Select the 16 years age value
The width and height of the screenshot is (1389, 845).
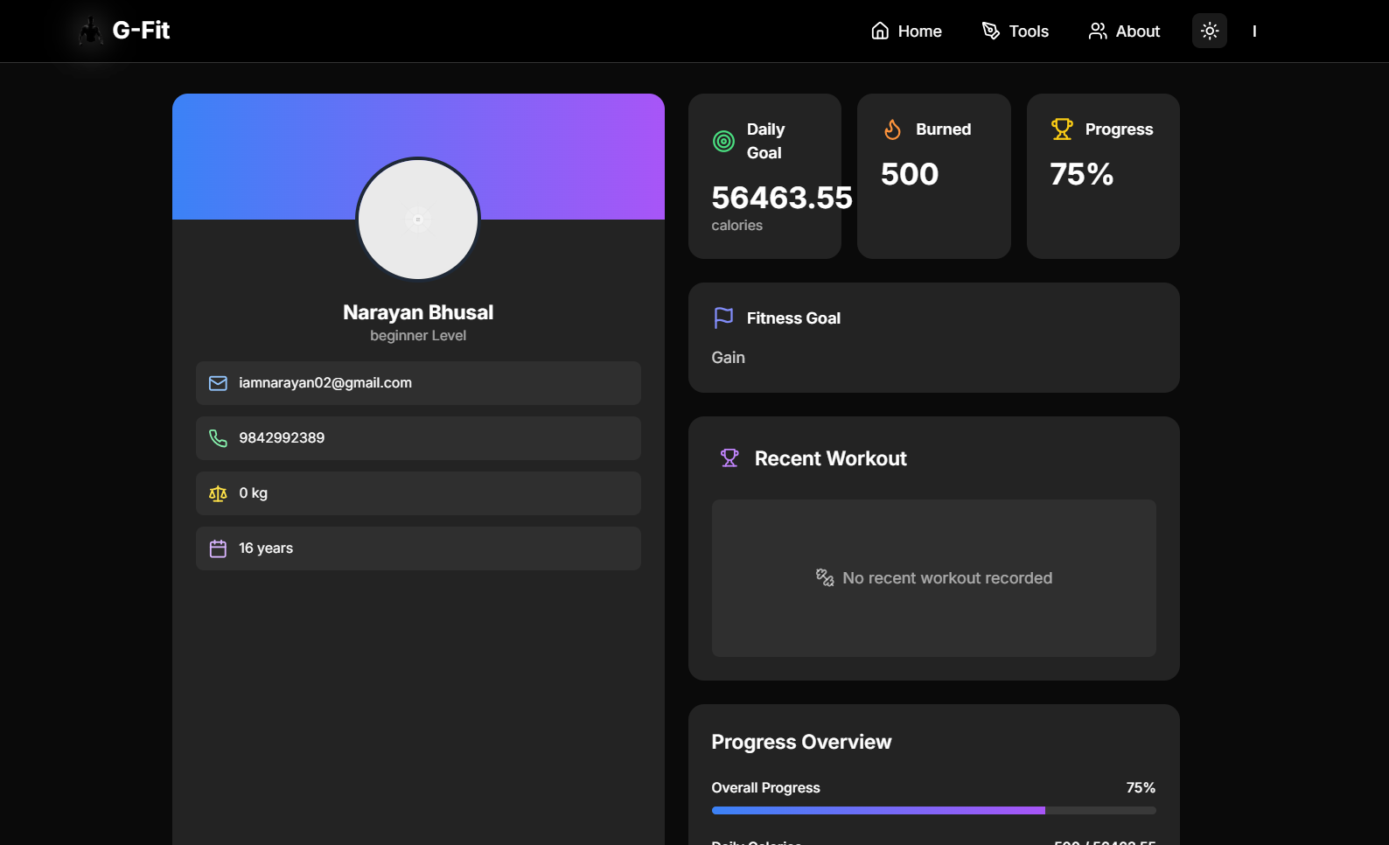tap(266, 548)
